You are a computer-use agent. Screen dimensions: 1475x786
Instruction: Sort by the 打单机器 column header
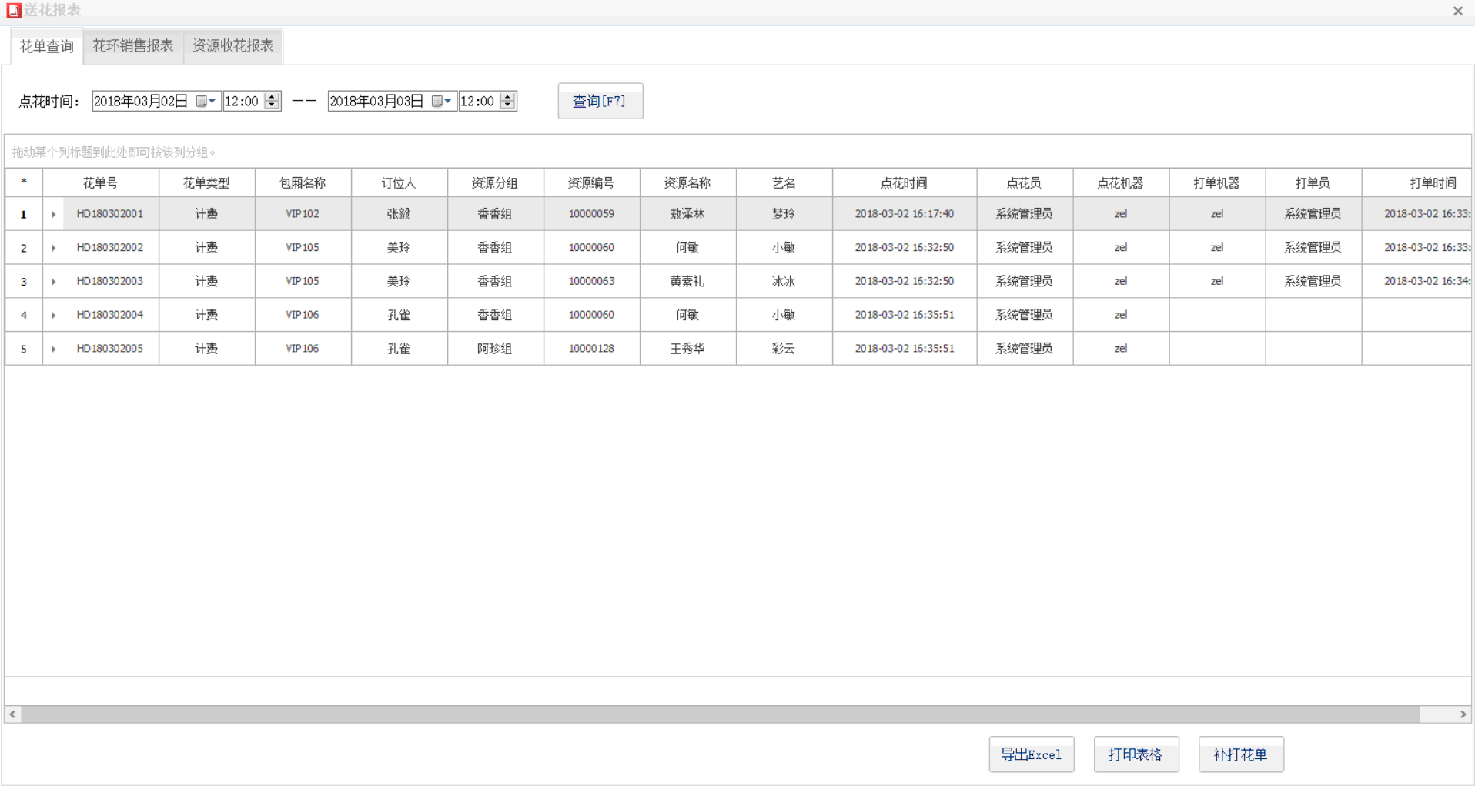coord(1217,182)
